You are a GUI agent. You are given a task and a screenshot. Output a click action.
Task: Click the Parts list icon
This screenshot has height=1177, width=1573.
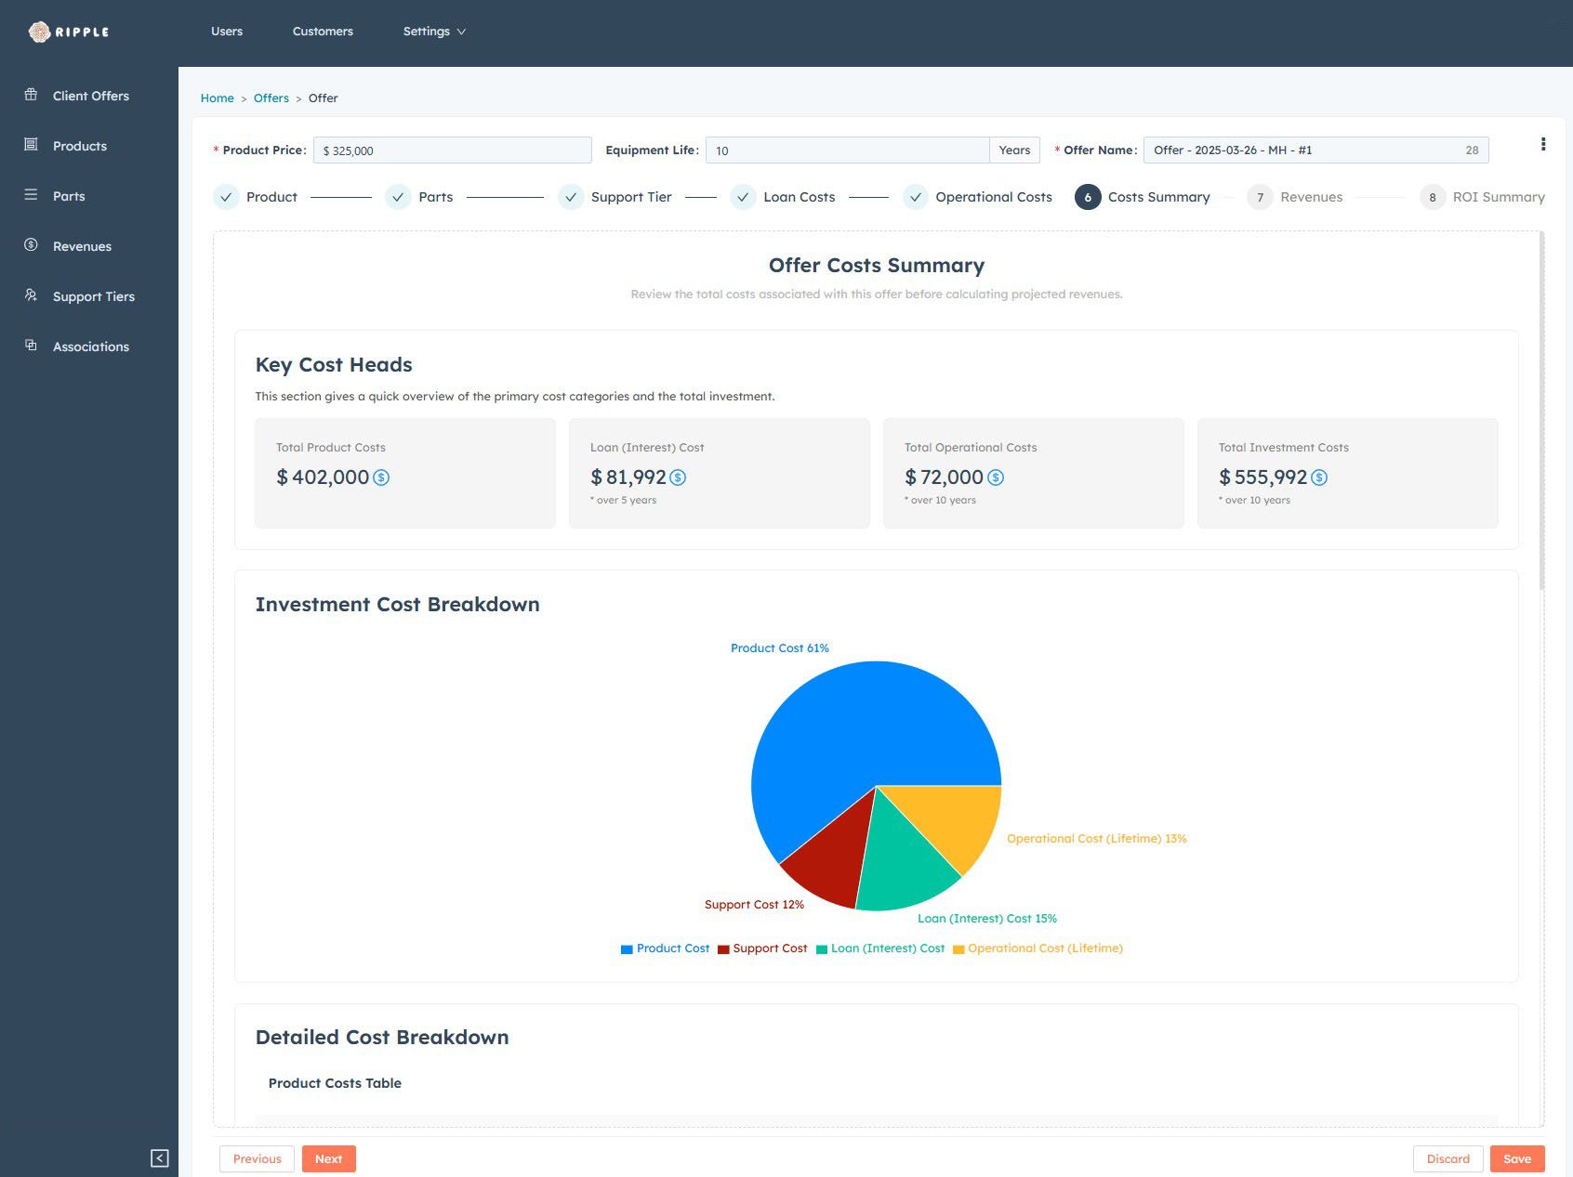click(x=31, y=195)
